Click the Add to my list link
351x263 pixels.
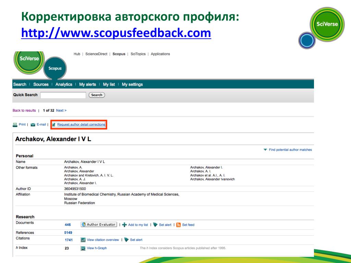(x=138, y=225)
